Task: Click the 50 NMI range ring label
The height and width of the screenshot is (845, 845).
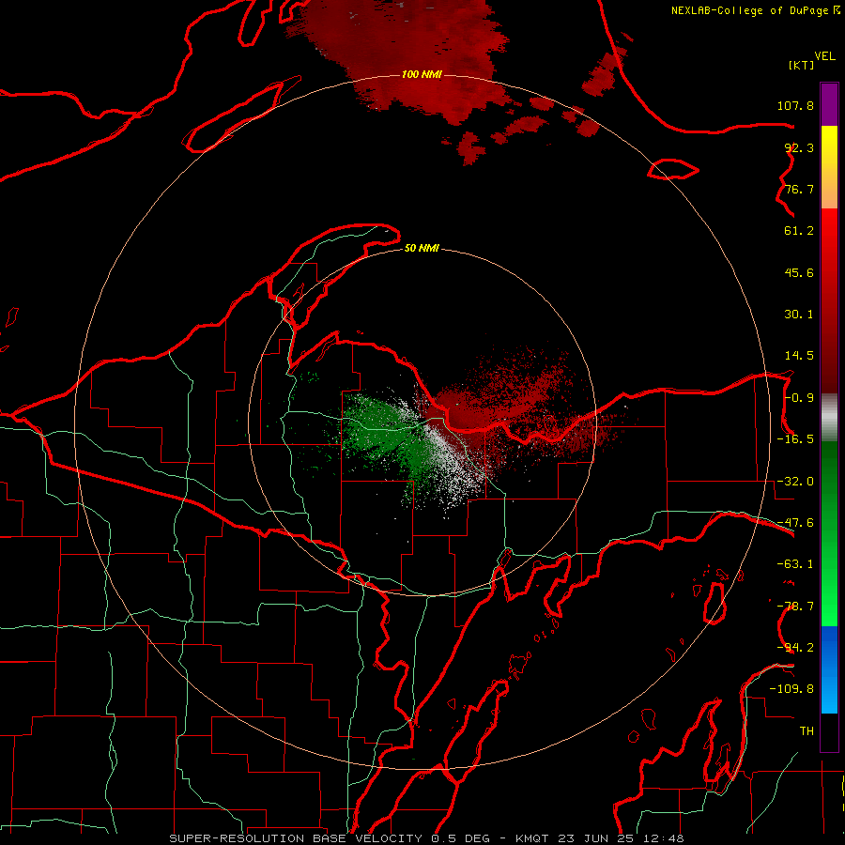Action: [x=422, y=248]
